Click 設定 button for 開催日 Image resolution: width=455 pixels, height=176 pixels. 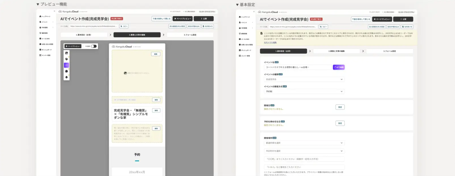point(340,107)
